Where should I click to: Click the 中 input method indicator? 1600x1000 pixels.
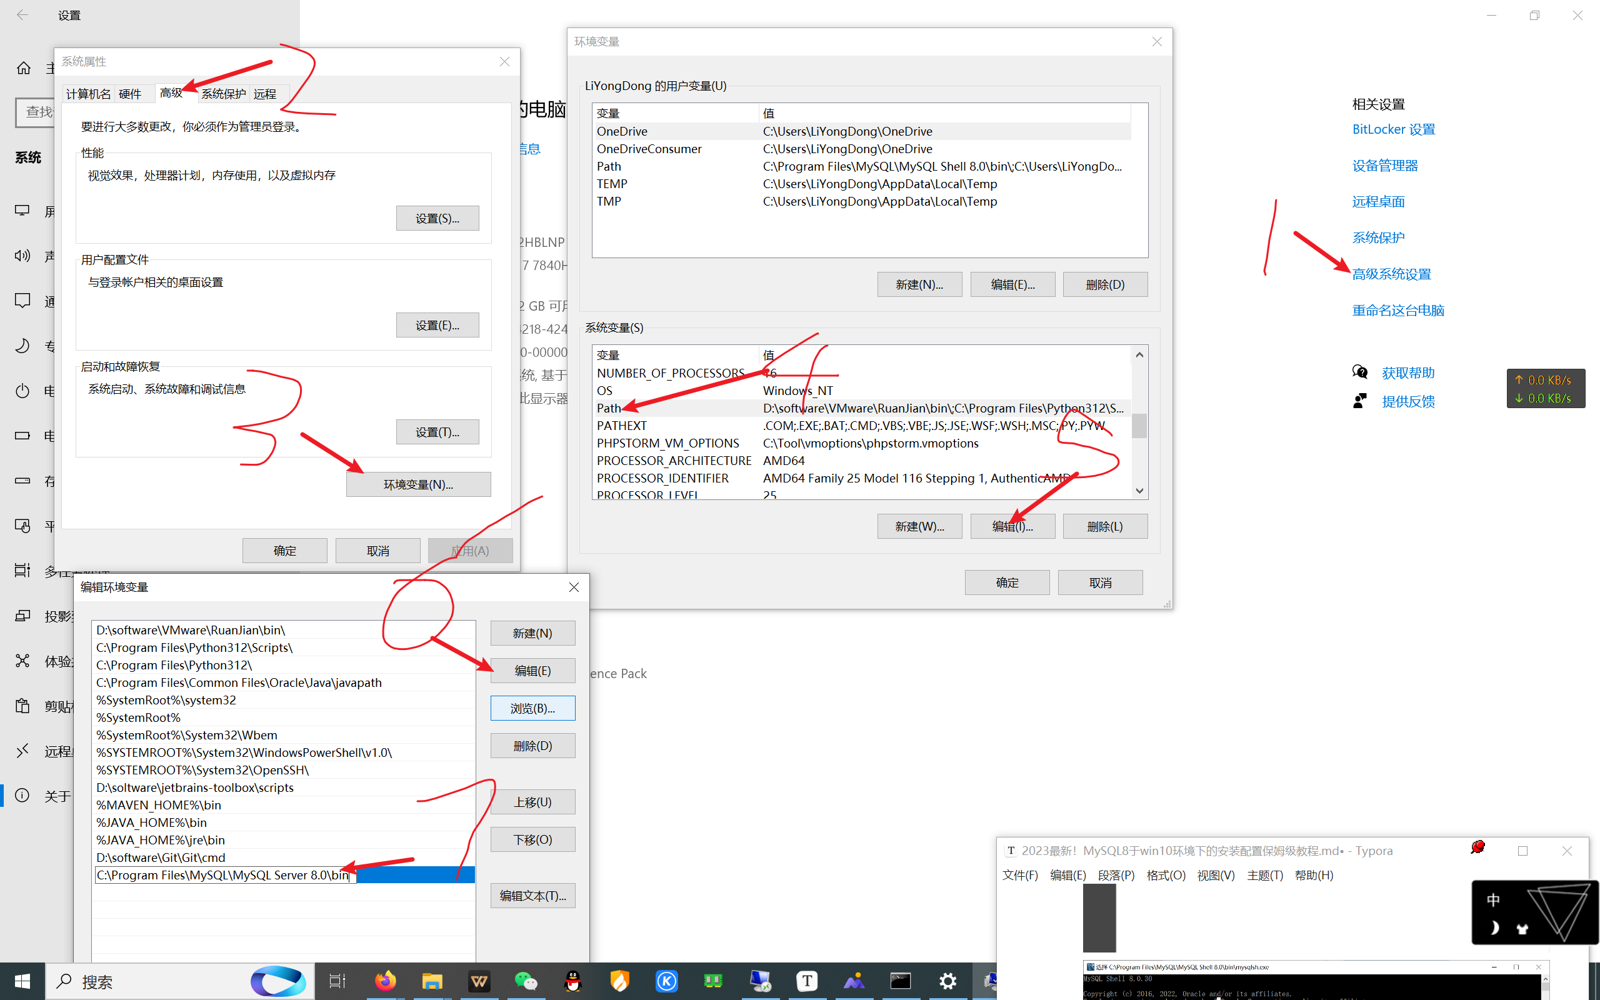pos(1493,899)
